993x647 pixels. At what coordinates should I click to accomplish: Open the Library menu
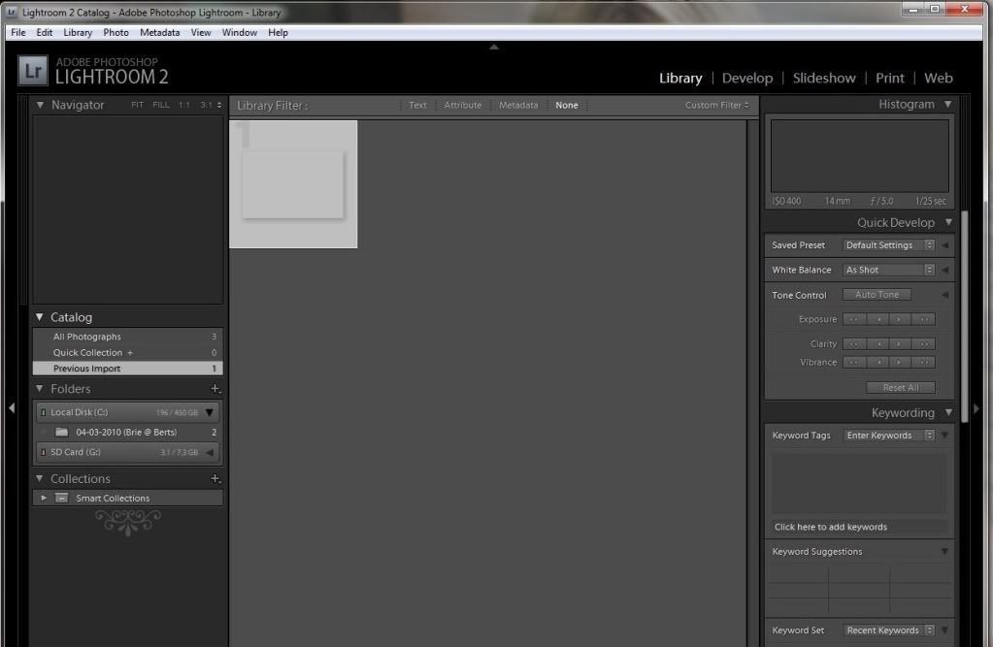coord(78,32)
